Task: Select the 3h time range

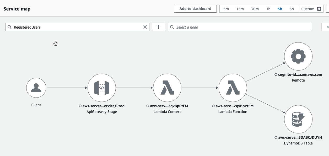Action: [280, 9]
